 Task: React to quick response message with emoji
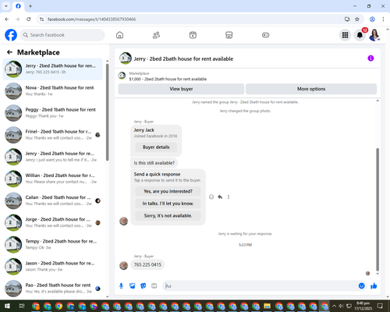(x=211, y=197)
